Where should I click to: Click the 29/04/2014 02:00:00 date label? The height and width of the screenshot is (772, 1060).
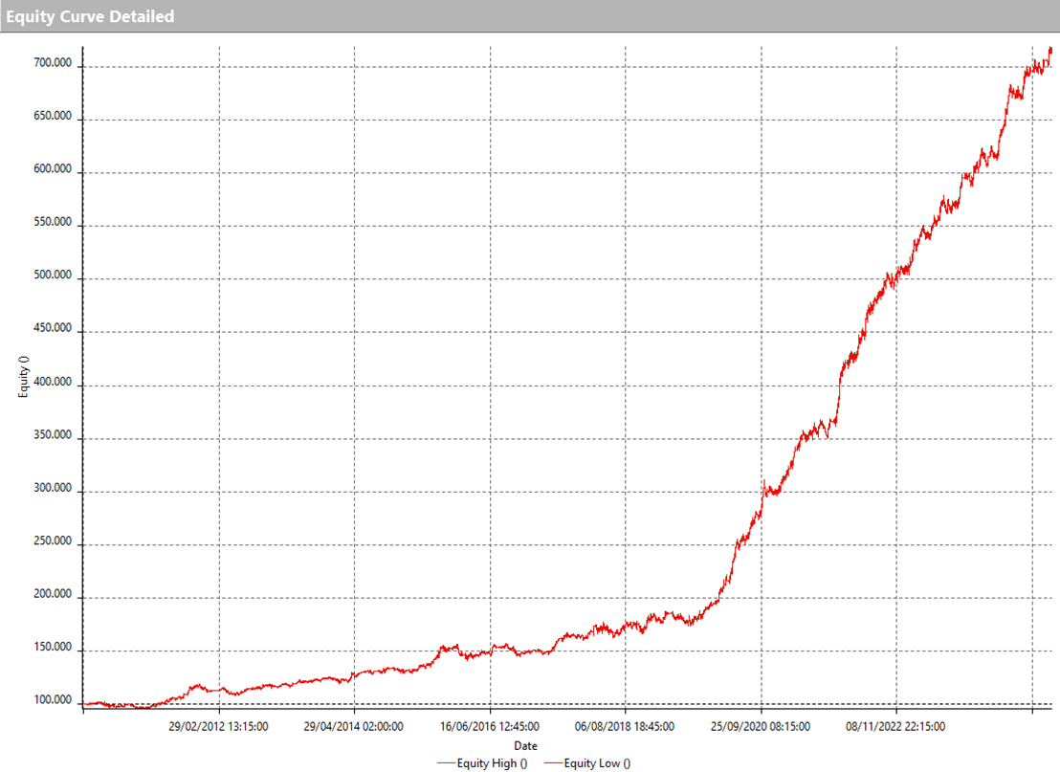pos(355,727)
